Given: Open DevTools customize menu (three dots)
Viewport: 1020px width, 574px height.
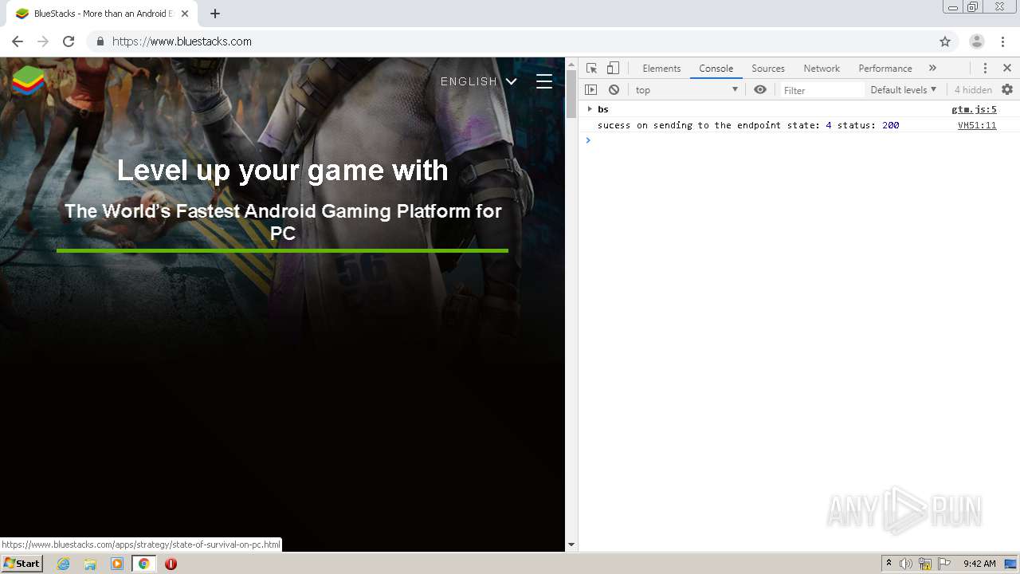Looking at the screenshot, I should pyautogui.click(x=985, y=69).
